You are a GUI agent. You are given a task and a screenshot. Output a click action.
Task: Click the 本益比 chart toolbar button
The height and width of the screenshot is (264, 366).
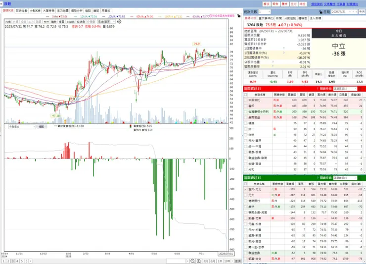pyautogui.click(x=70, y=22)
